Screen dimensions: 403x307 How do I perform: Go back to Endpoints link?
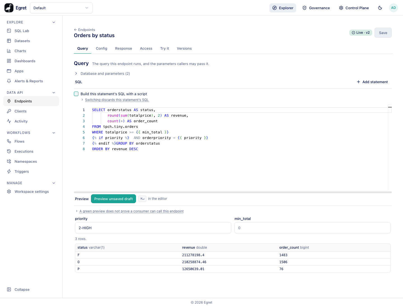click(85, 30)
